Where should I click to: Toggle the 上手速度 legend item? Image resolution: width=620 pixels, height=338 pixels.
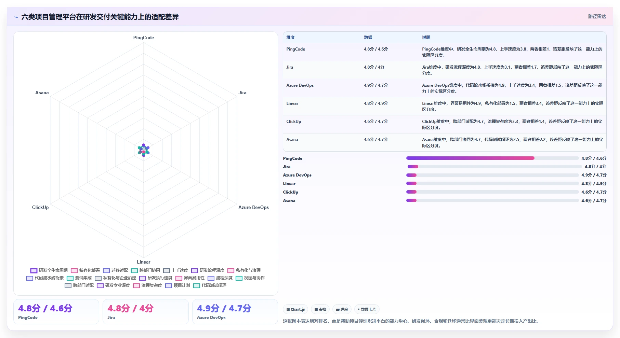tap(175, 270)
